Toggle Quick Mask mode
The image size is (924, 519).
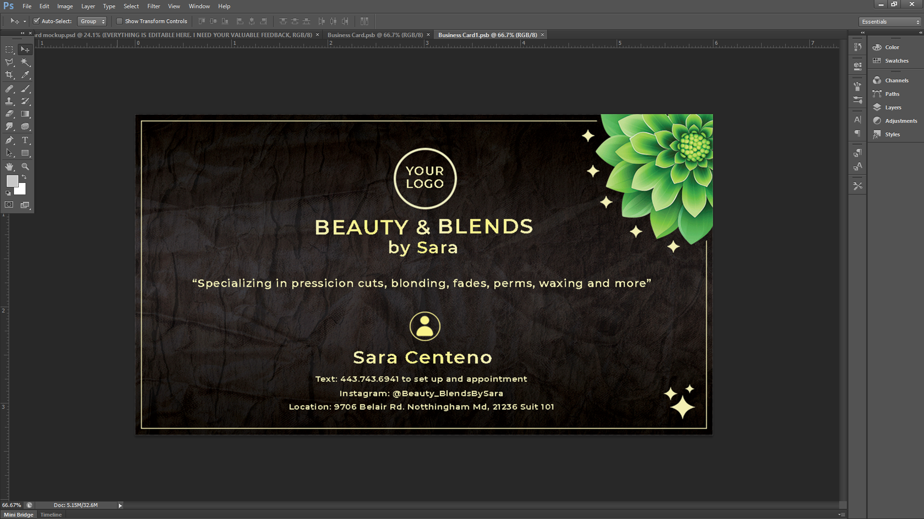[9, 205]
